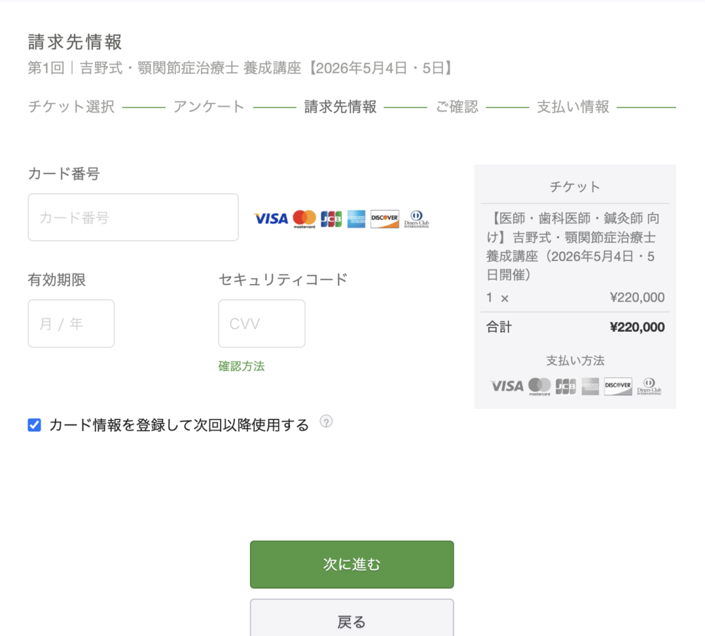Image resolution: width=705 pixels, height=636 pixels.
Task: Click the JCB logo beside card number
Action: (x=331, y=219)
